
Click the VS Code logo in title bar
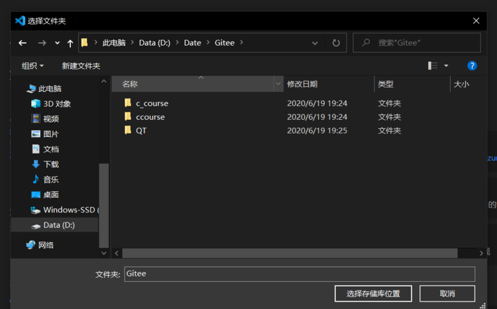[x=20, y=21]
